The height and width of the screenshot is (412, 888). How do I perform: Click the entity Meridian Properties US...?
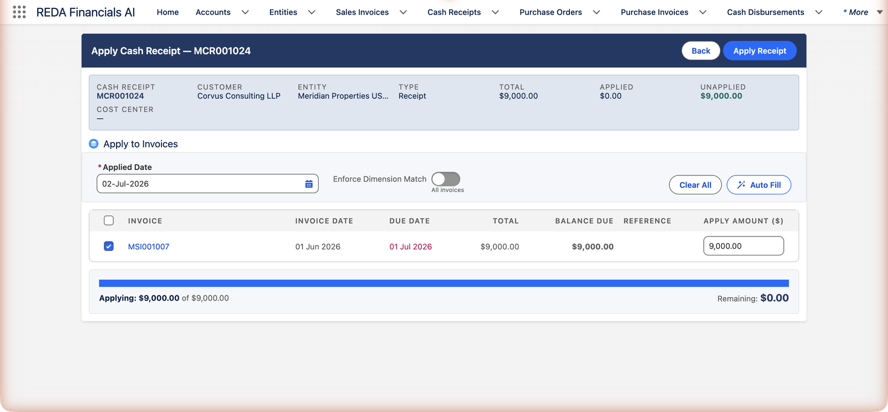pyautogui.click(x=343, y=96)
